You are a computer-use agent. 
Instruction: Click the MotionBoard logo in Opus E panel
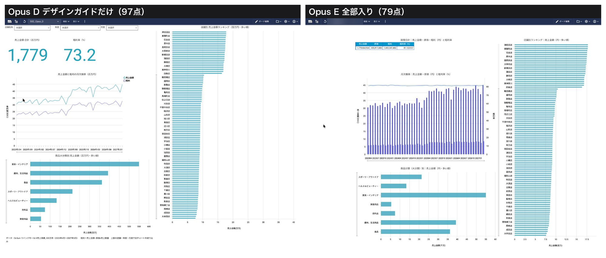(310, 21)
